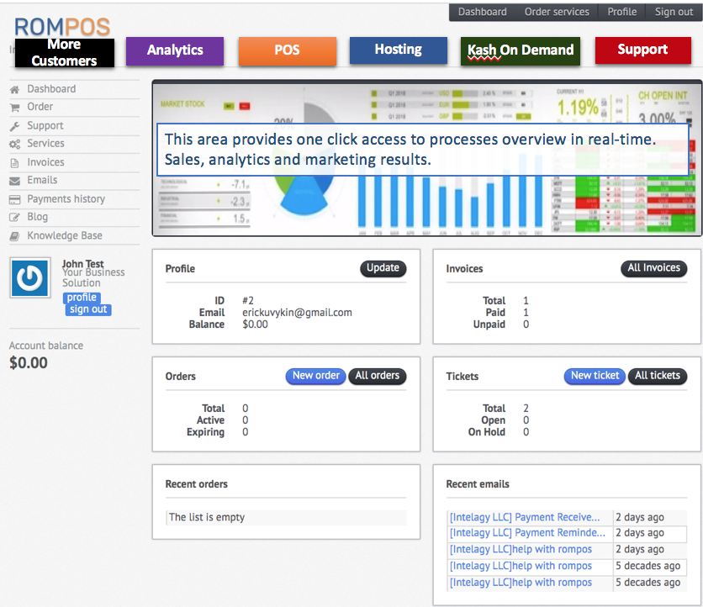Open Dashboard in top navigation bar
This screenshot has width=703, height=607.
coord(482,12)
